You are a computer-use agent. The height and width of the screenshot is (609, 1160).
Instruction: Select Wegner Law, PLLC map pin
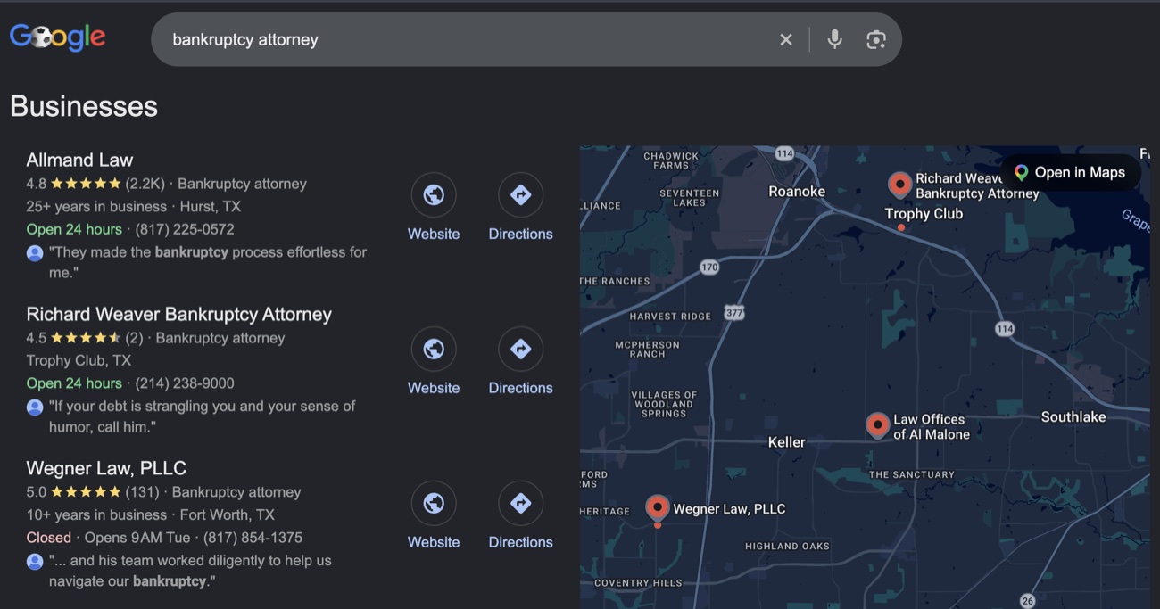[x=658, y=508]
